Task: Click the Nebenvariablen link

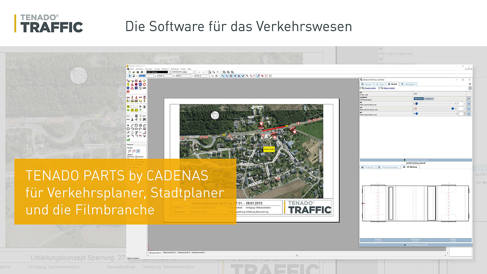Action: pyautogui.click(x=389, y=88)
